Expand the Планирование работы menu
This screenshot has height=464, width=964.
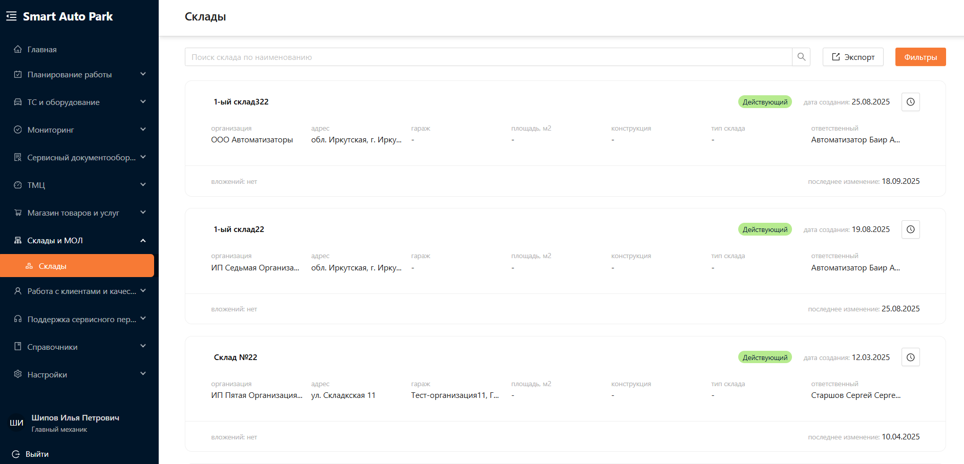[143, 74]
